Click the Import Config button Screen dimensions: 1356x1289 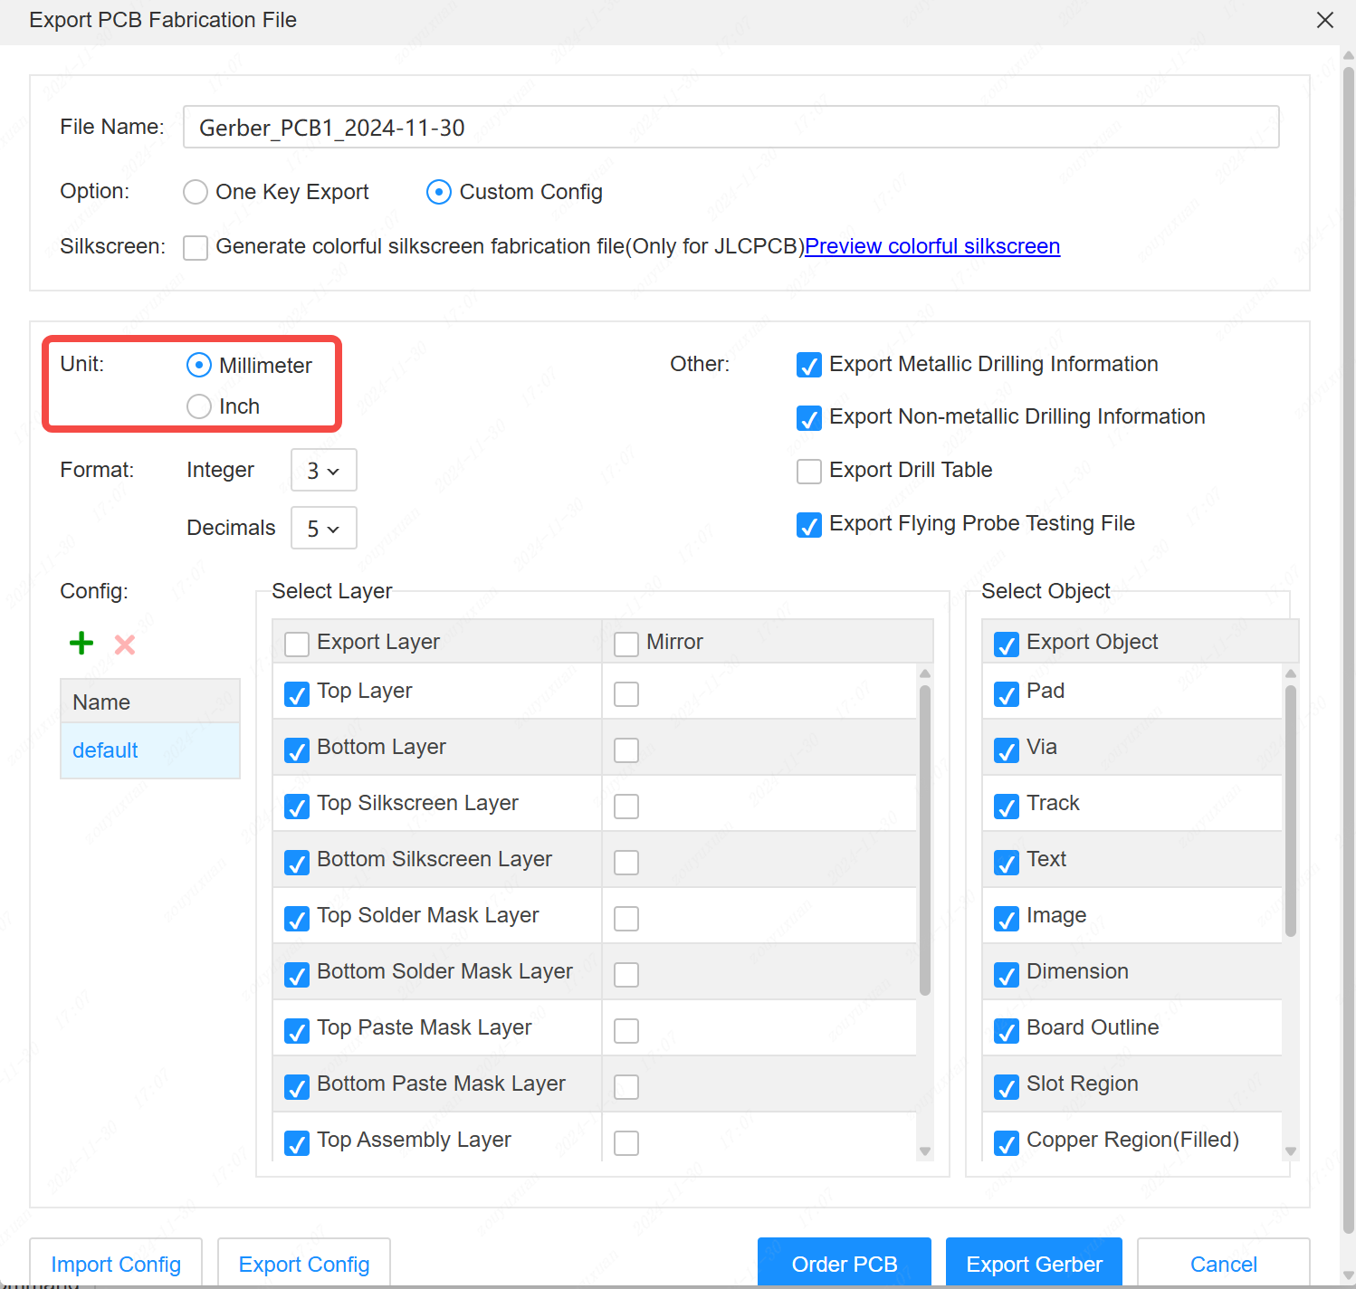(x=116, y=1264)
